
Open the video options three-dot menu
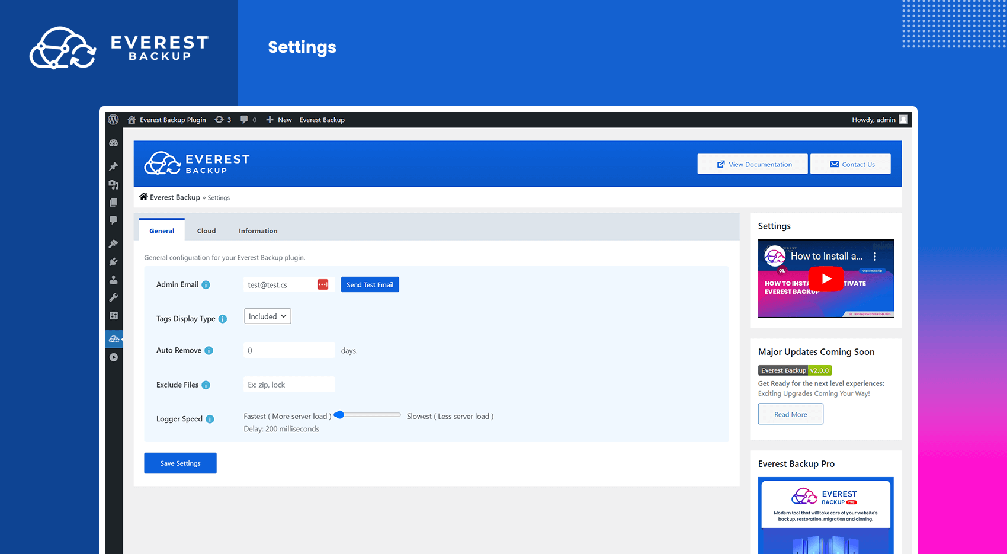875,257
